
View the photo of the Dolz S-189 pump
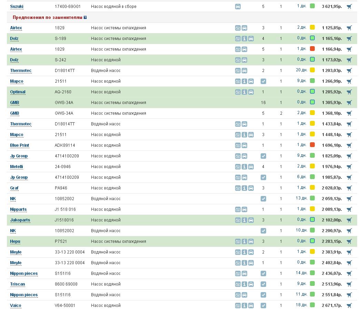pyautogui.click(x=238, y=39)
